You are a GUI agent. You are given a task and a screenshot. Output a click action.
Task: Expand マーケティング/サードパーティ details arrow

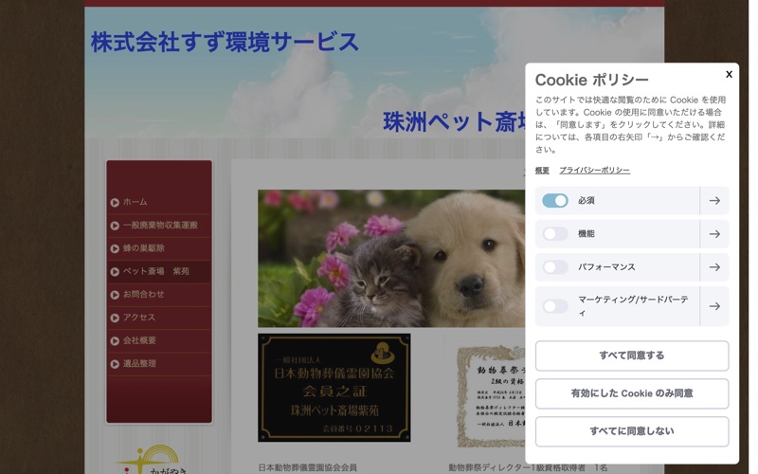coord(714,306)
